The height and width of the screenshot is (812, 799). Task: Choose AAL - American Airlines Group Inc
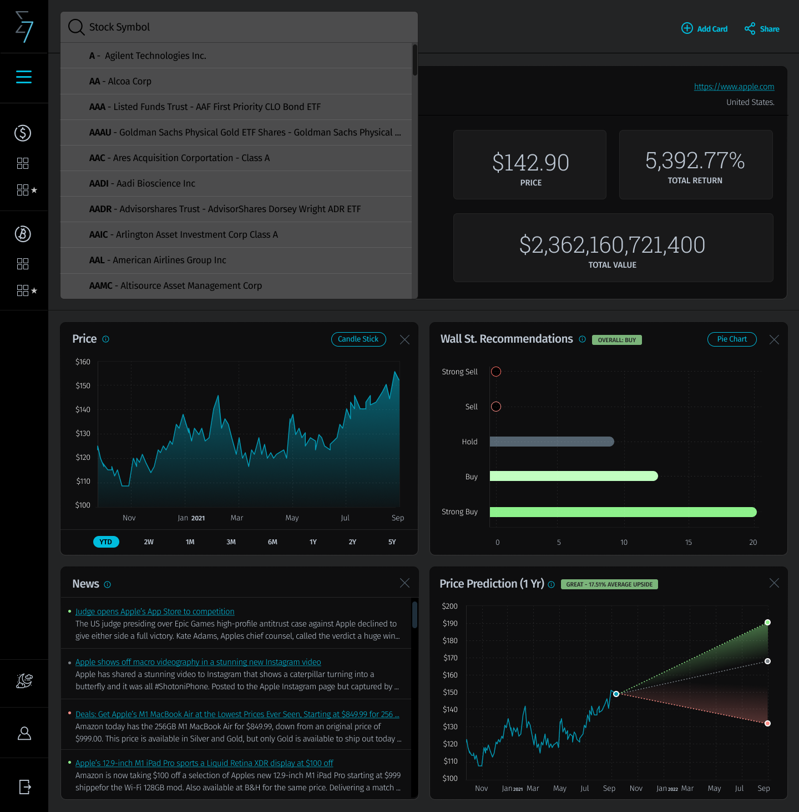[236, 260]
